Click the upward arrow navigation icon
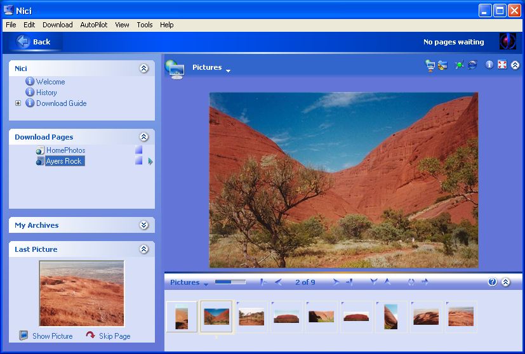The height and width of the screenshot is (354, 525). pos(387,282)
